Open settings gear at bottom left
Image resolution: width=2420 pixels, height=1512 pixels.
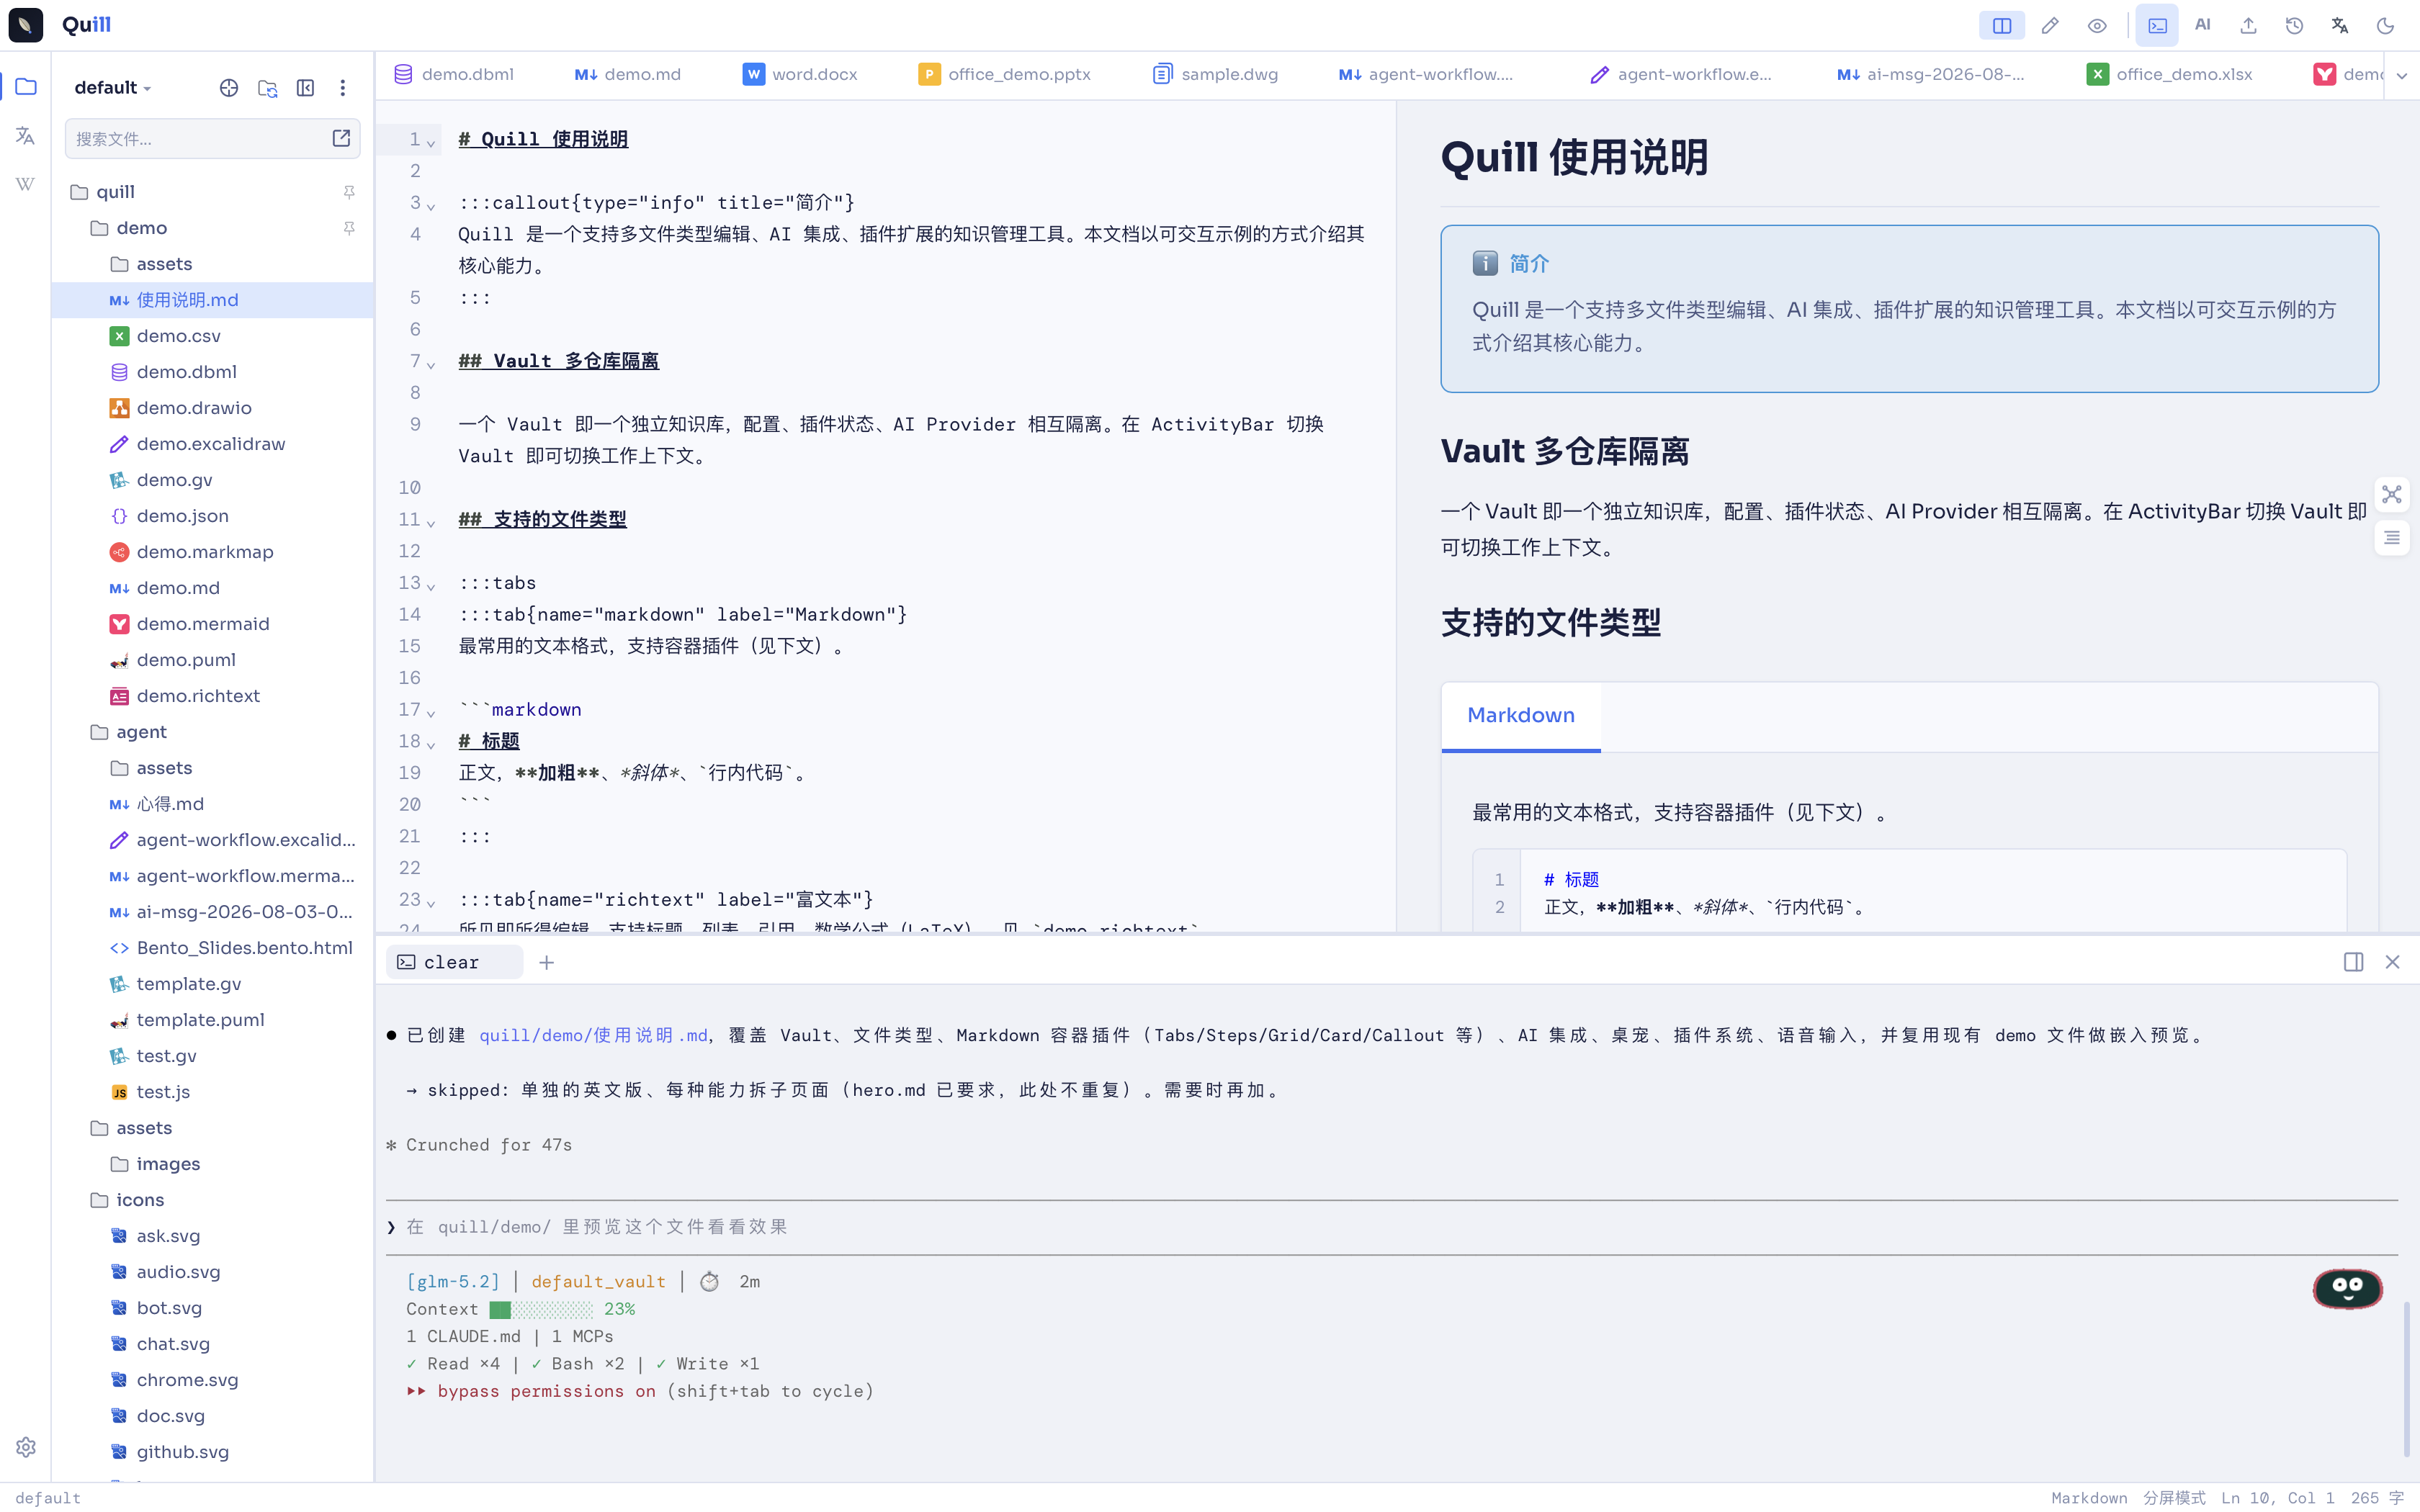click(x=26, y=1447)
